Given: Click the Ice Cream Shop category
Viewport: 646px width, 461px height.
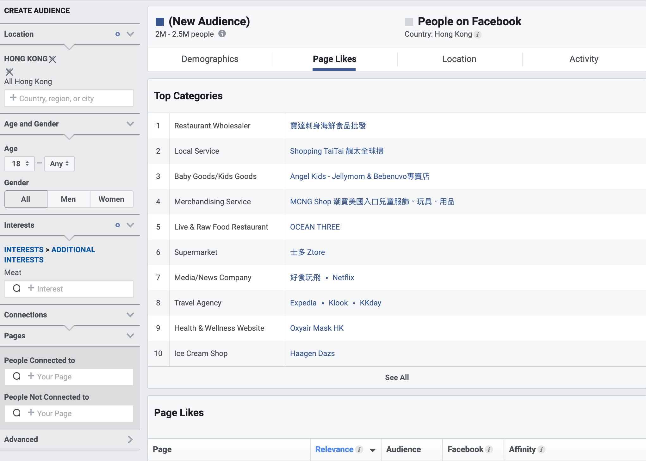Looking at the screenshot, I should coord(201,353).
